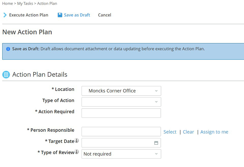Click the Execute Action Plan arrow icon
Viewport: 244px width, 167px height.
pos(5,15)
